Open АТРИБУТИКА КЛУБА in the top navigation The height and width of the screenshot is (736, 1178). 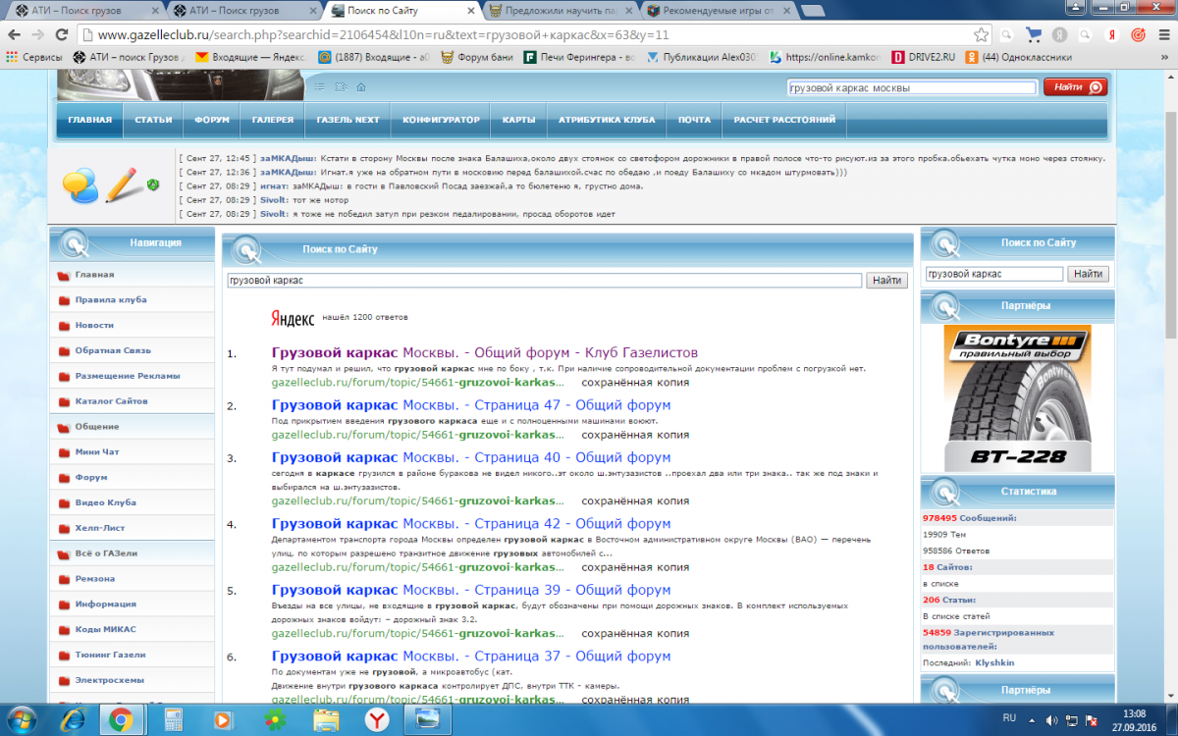607,120
